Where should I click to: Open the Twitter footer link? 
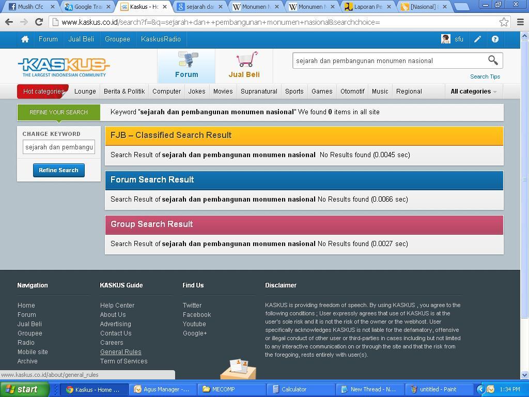click(x=192, y=306)
